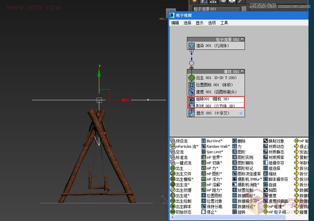This screenshot has width=314, height=221.
Task: Open the 显示 menu in Particle View
Action: 199,23
